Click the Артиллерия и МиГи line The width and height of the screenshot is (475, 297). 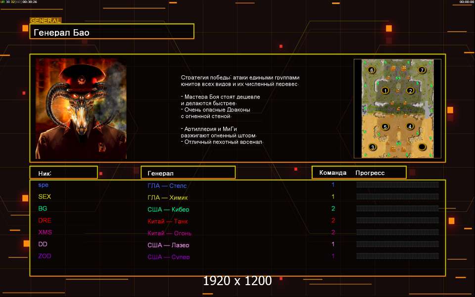click(209, 129)
